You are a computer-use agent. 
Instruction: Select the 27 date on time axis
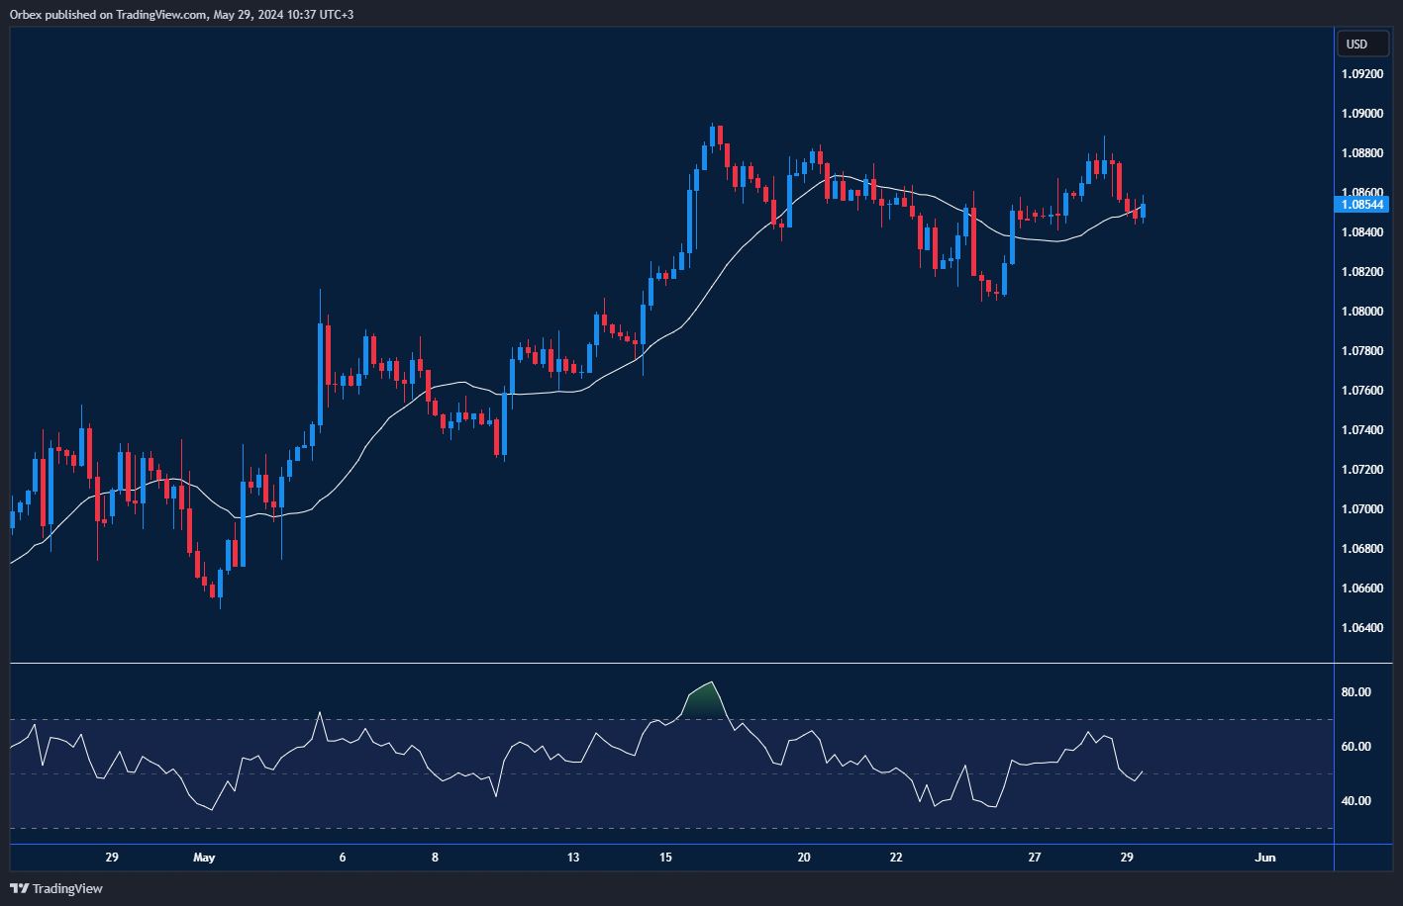pos(1035,858)
